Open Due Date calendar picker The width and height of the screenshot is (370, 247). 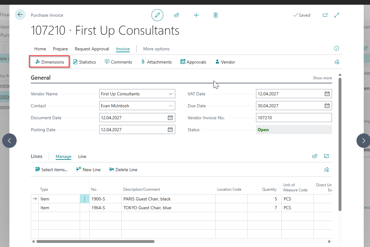pos(327,106)
